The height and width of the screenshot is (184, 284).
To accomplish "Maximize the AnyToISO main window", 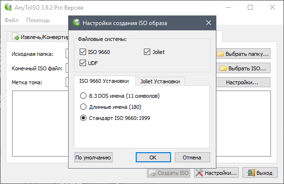I will [250, 7].
